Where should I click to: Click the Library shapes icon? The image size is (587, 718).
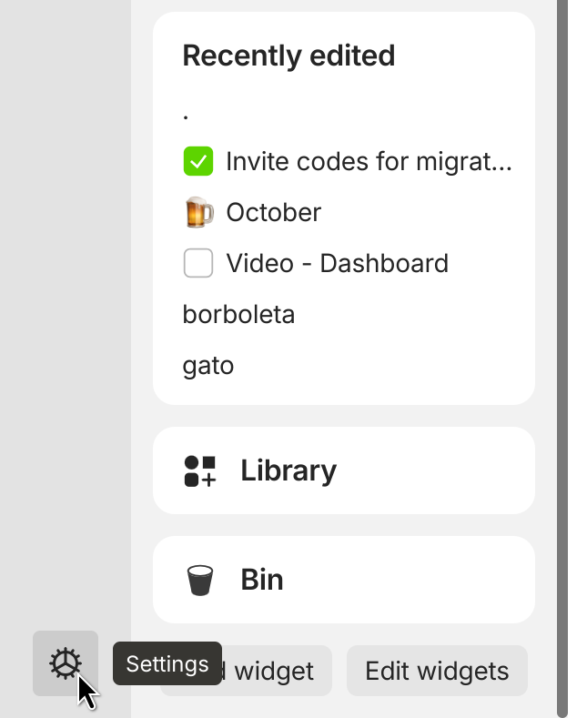pos(199,470)
